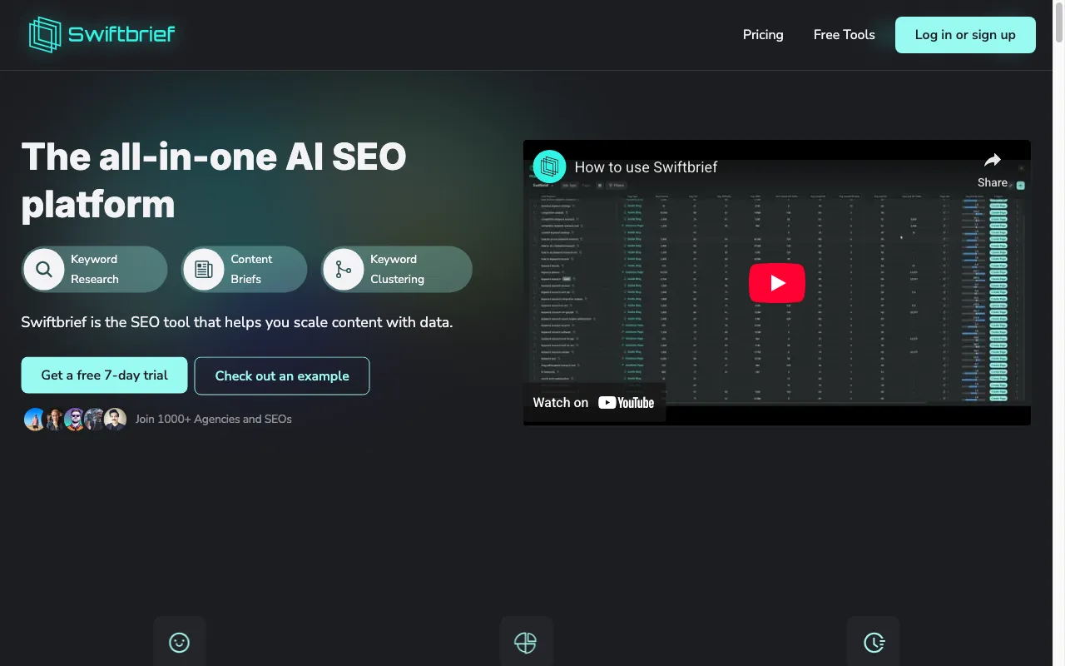Open the Pricing page

click(x=763, y=35)
